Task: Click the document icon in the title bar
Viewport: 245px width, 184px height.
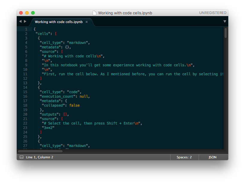Action: [x=94, y=13]
